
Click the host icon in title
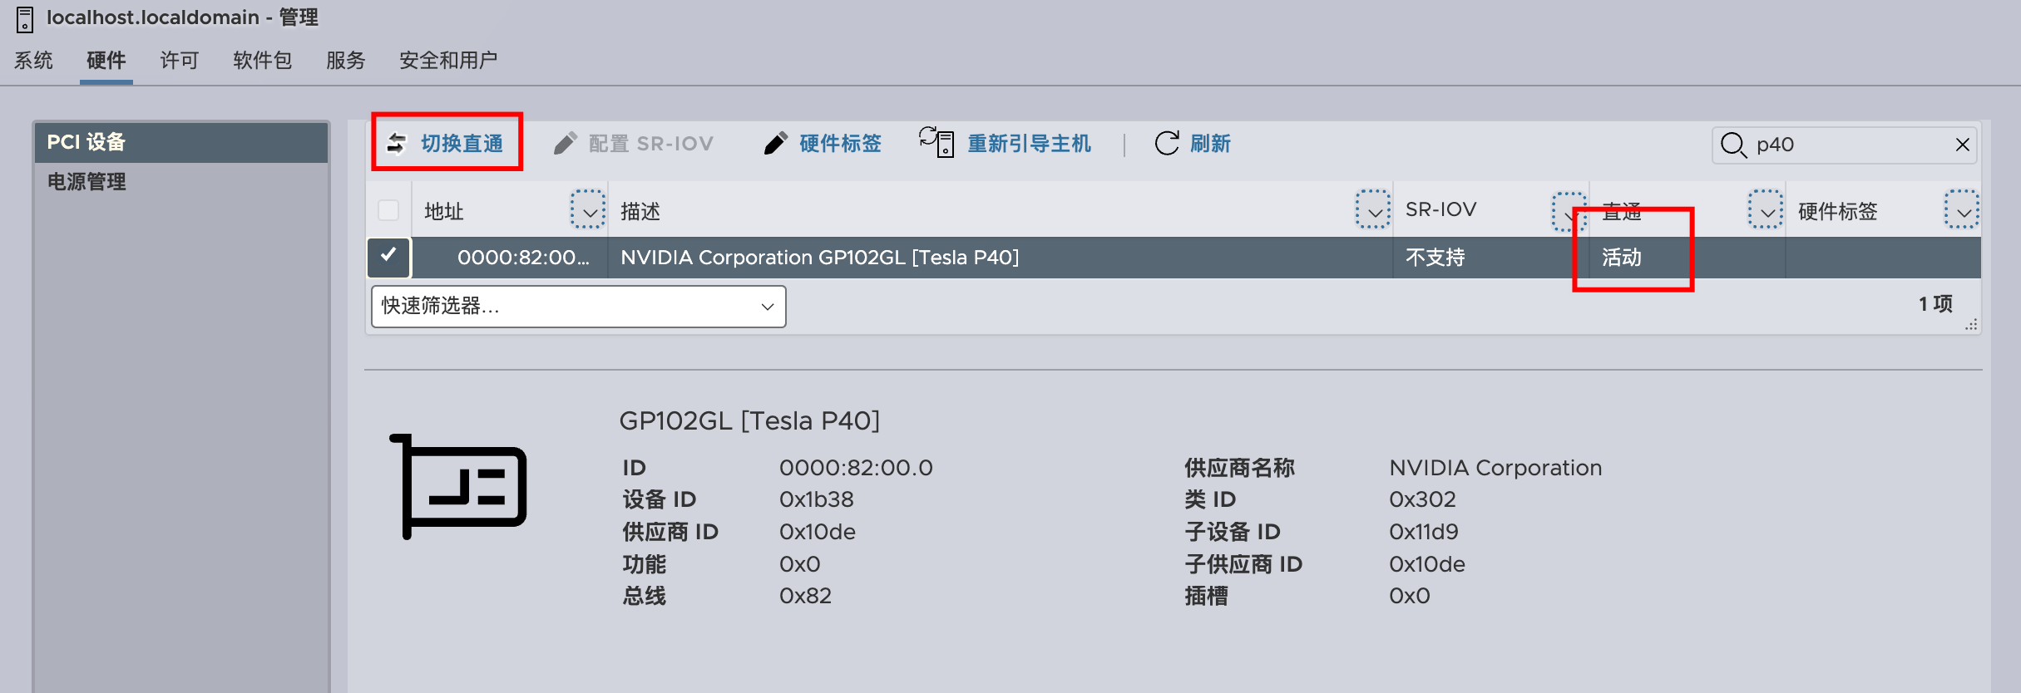[25, 18]
